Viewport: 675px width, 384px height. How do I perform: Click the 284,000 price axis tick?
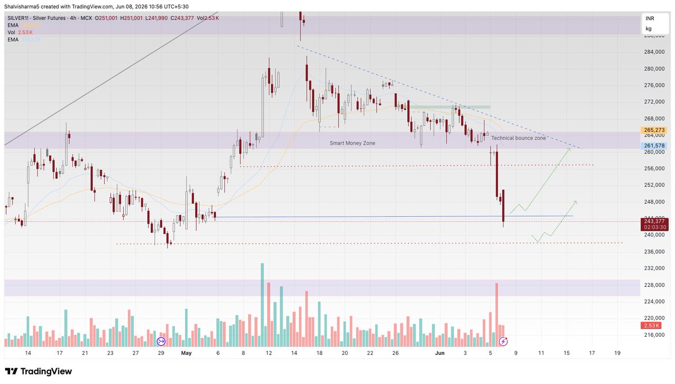click(x=654, y=52)
